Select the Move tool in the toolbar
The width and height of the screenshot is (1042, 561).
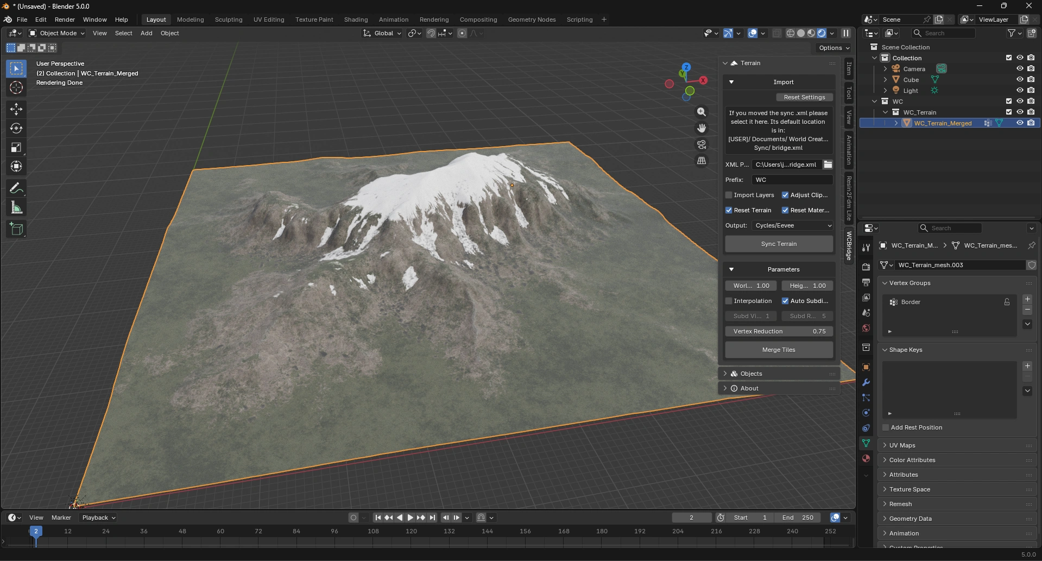click(x=16, y=109)
